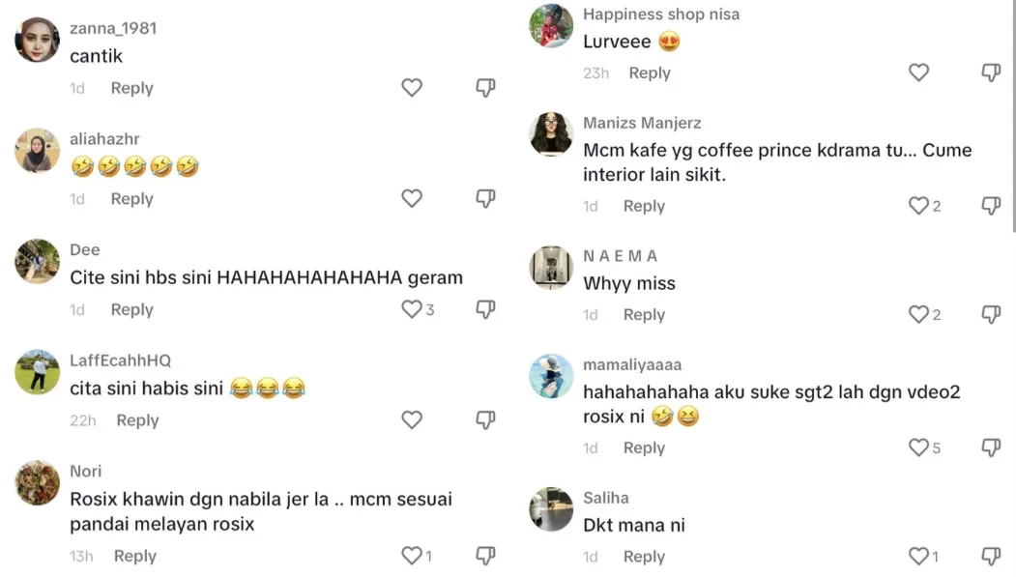Like NAEMA's "Whyy miss" comment

tap(918, 314)
